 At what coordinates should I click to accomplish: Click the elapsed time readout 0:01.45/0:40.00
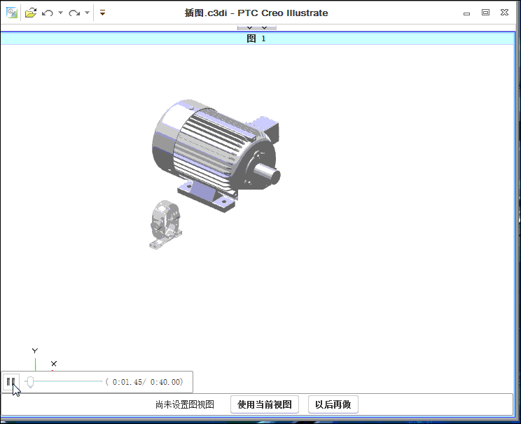(144, 382)
